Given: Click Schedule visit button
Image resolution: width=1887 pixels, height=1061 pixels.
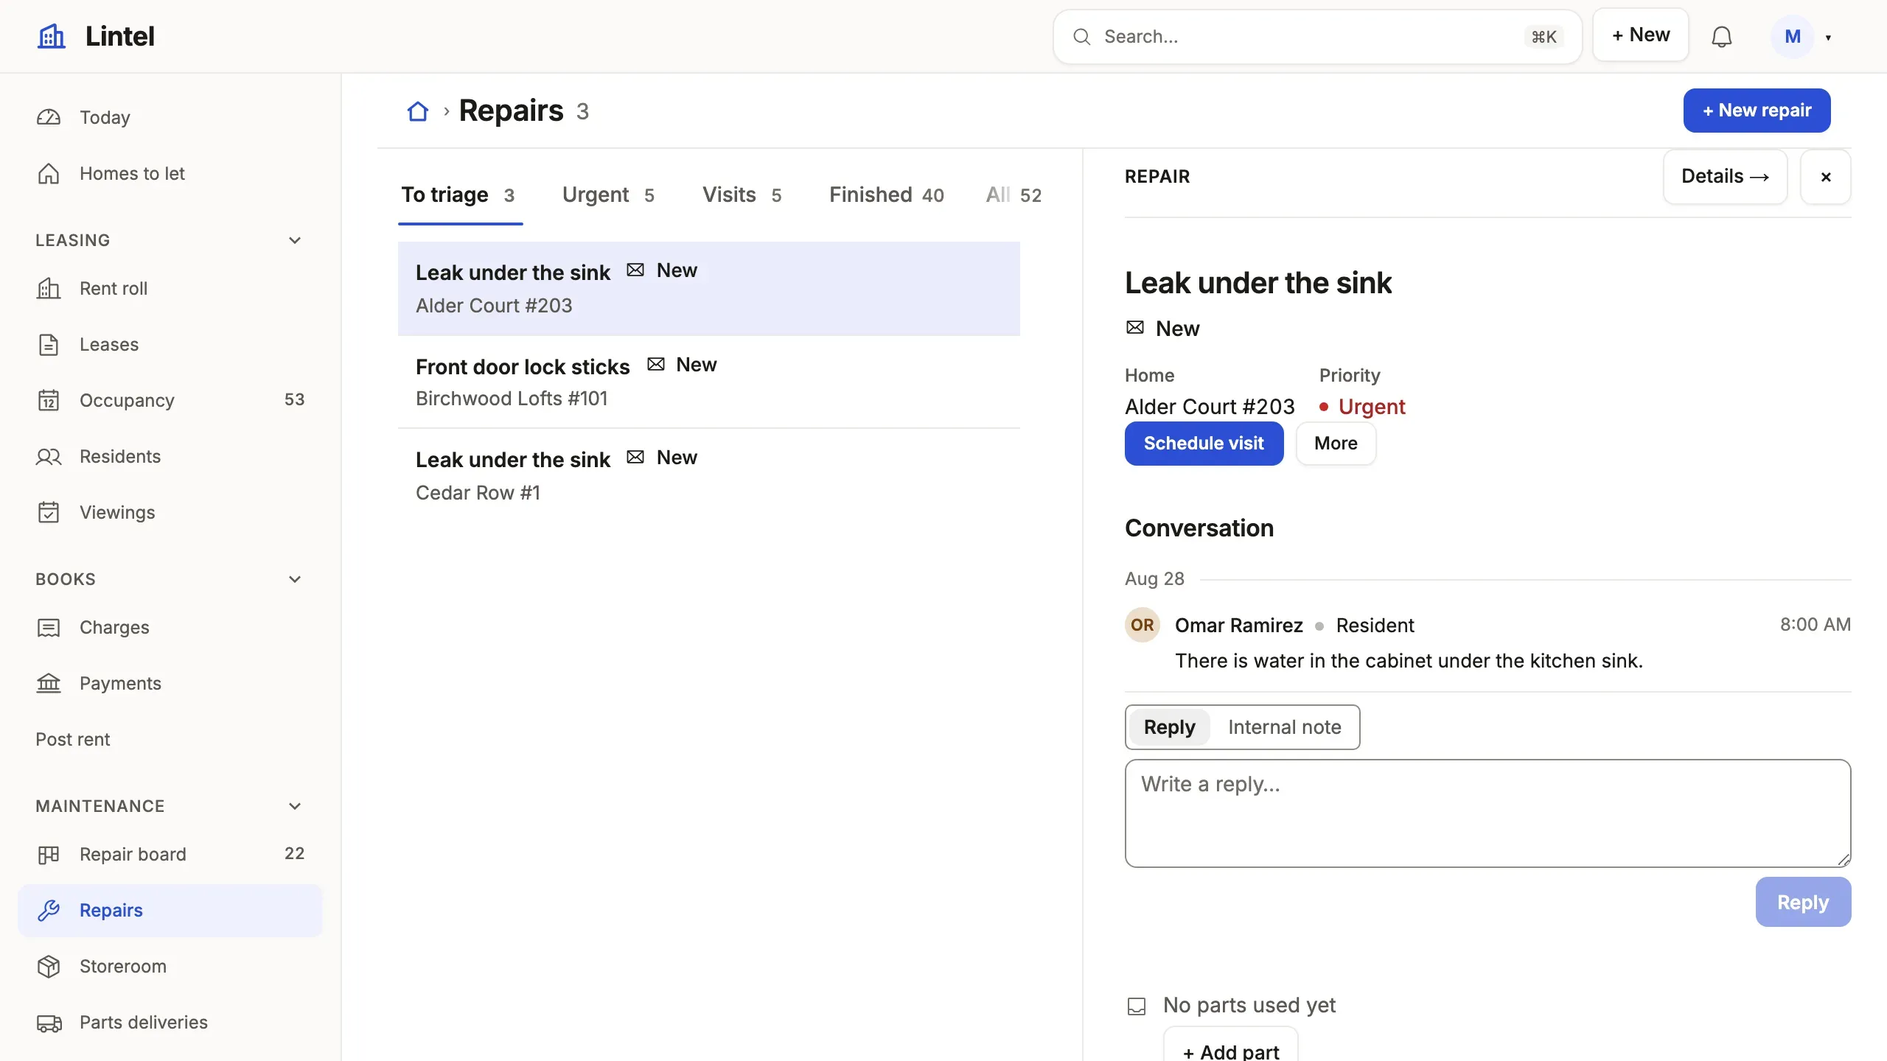Looking at the screenshot, I should (1204, 443).
